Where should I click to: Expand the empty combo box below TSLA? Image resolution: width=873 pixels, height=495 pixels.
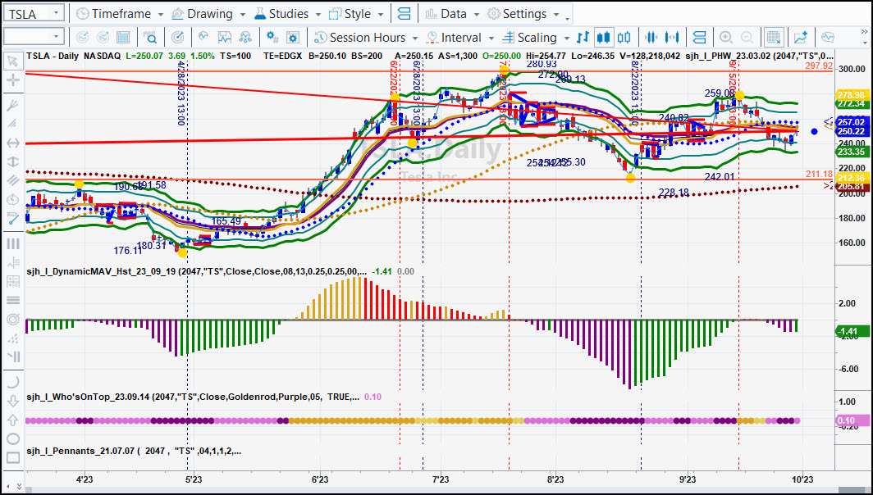[x=57, y=37]
